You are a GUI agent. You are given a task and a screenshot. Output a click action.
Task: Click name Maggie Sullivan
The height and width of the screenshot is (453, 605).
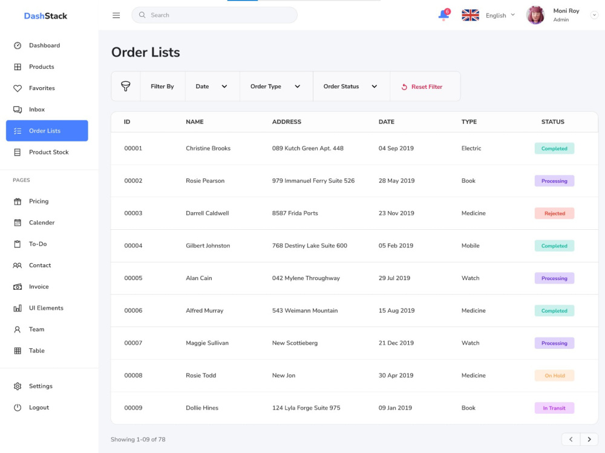(207, 343)
